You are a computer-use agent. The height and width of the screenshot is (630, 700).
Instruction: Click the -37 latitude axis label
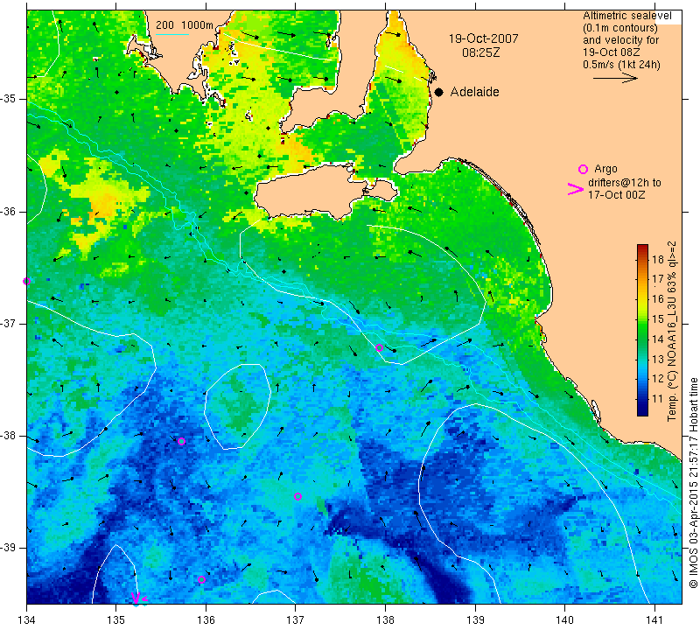pyautogui.click(x=8, y=323)
